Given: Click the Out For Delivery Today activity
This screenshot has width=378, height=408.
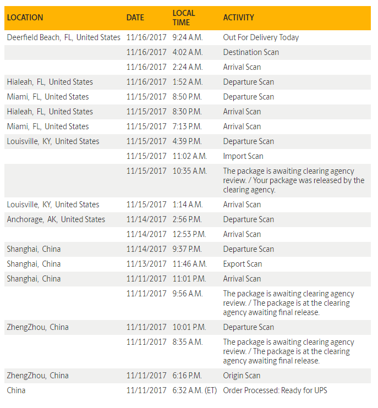Looking at the screenshot, I should tap(261, 37).
